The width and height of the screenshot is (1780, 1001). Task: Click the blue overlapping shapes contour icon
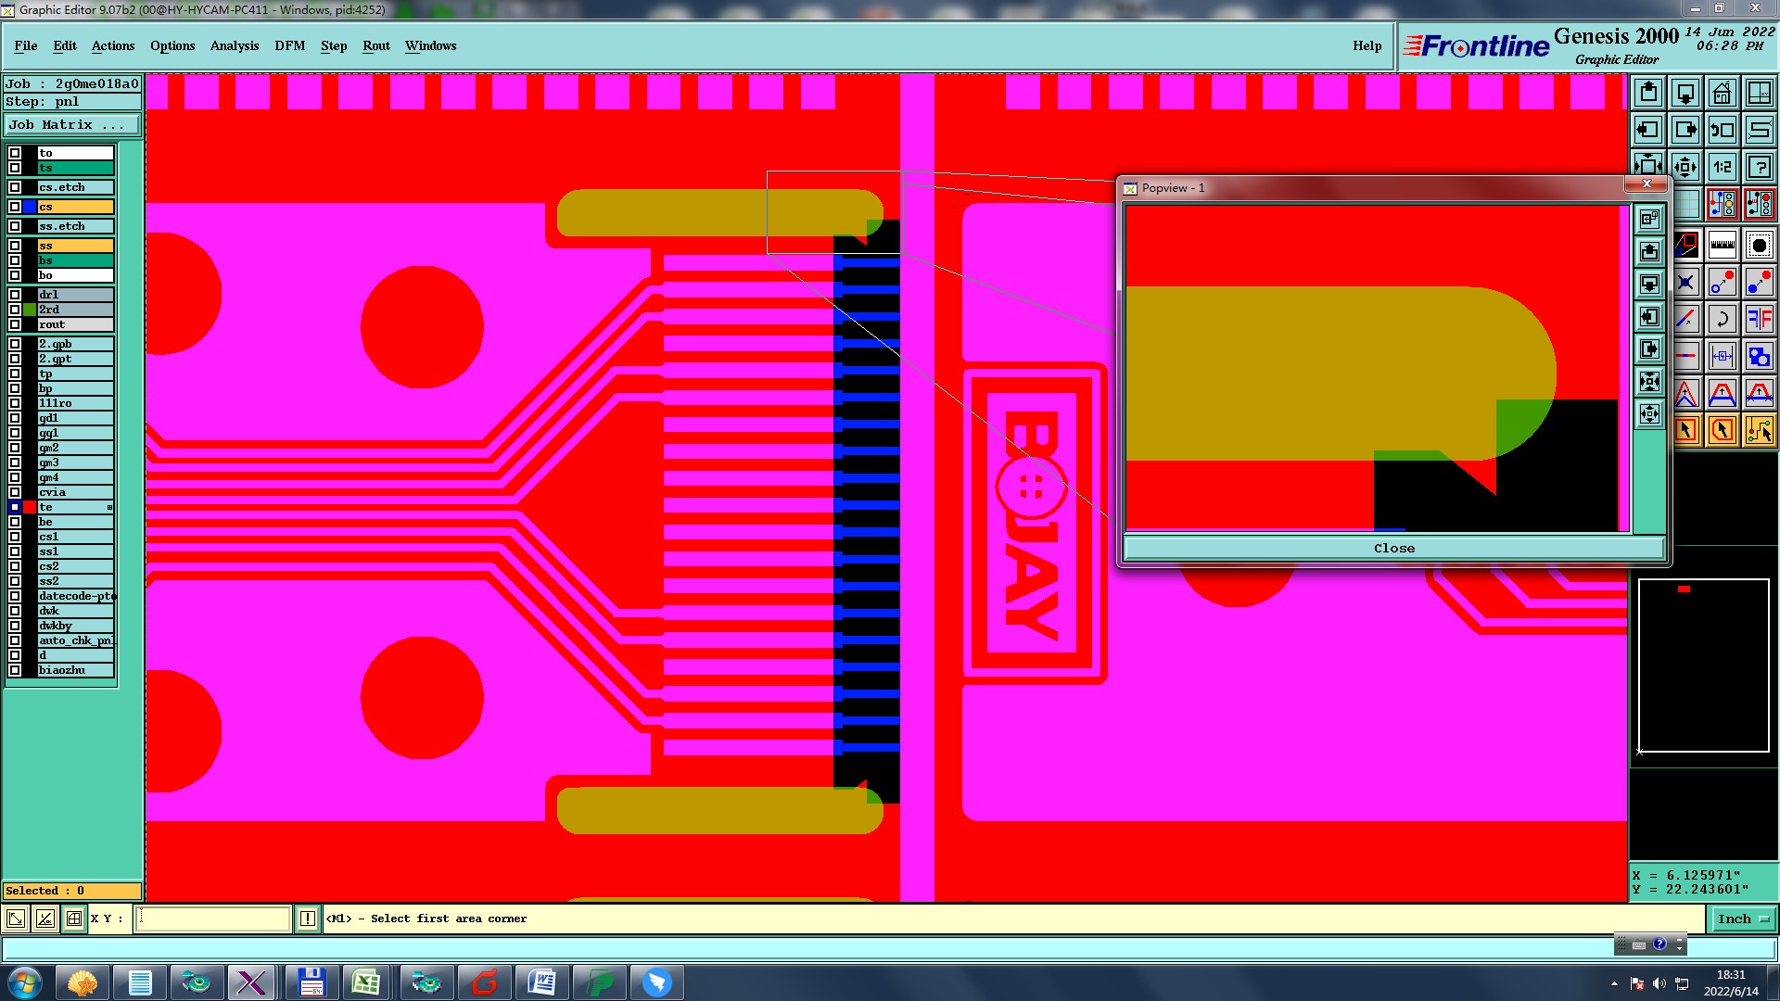pyautogui.click(x=1759, y=356)
